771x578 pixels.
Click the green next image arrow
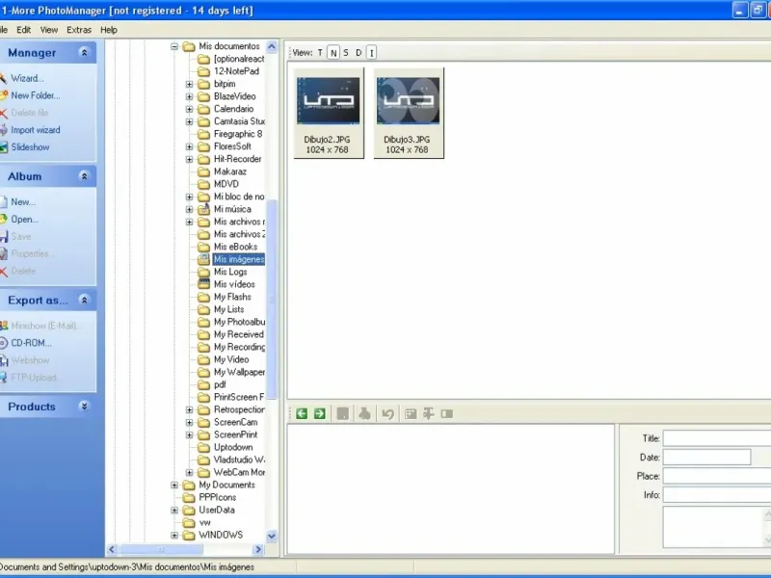click(x=320, y=414)
